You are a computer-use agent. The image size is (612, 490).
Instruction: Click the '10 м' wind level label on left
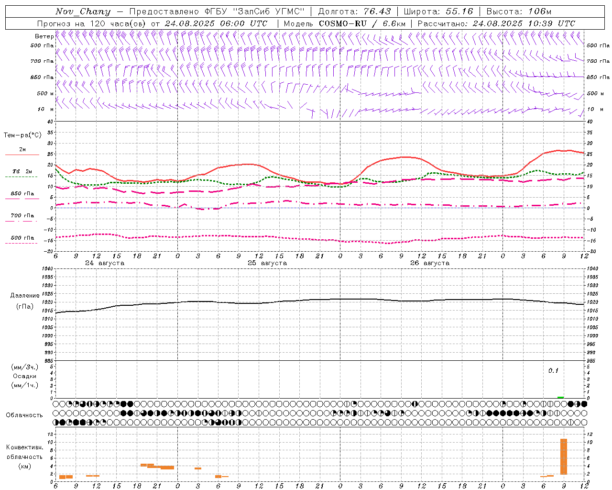click(x=46, y=109)
